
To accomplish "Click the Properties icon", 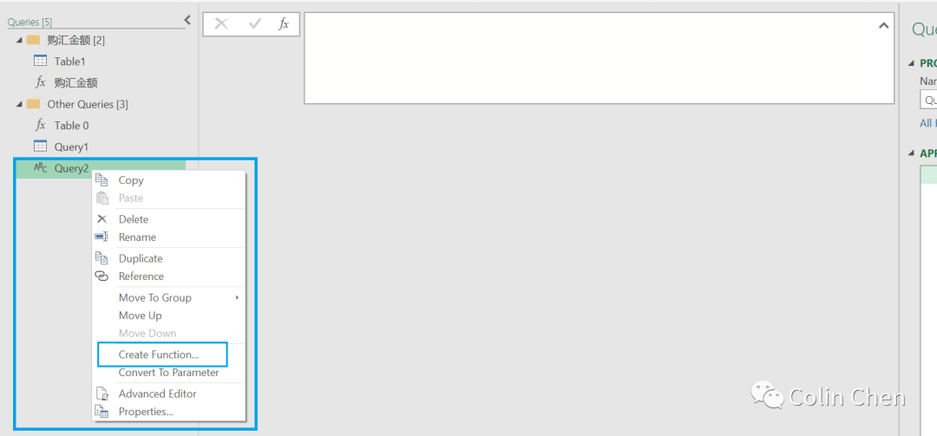I will pyautogui.click(x=102, y=412).
